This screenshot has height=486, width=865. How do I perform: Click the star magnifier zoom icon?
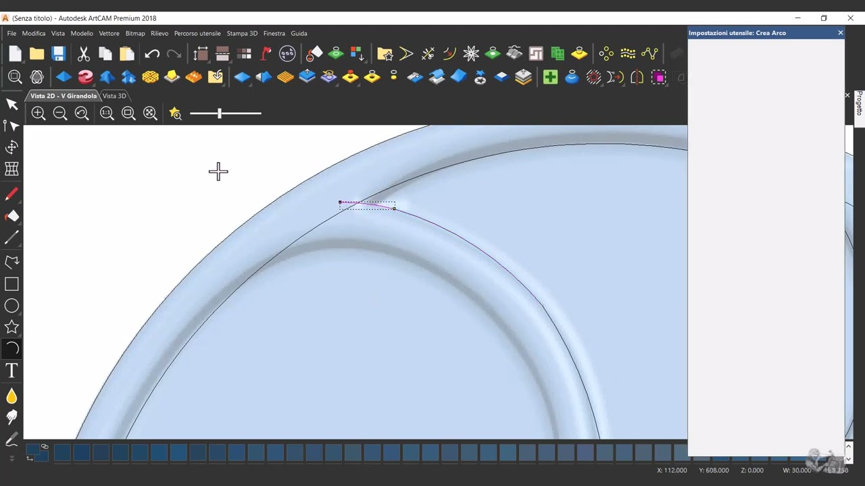pos(176,113)
